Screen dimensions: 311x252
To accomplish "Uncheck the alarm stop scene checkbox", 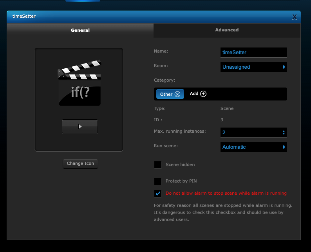I will 158,194.
